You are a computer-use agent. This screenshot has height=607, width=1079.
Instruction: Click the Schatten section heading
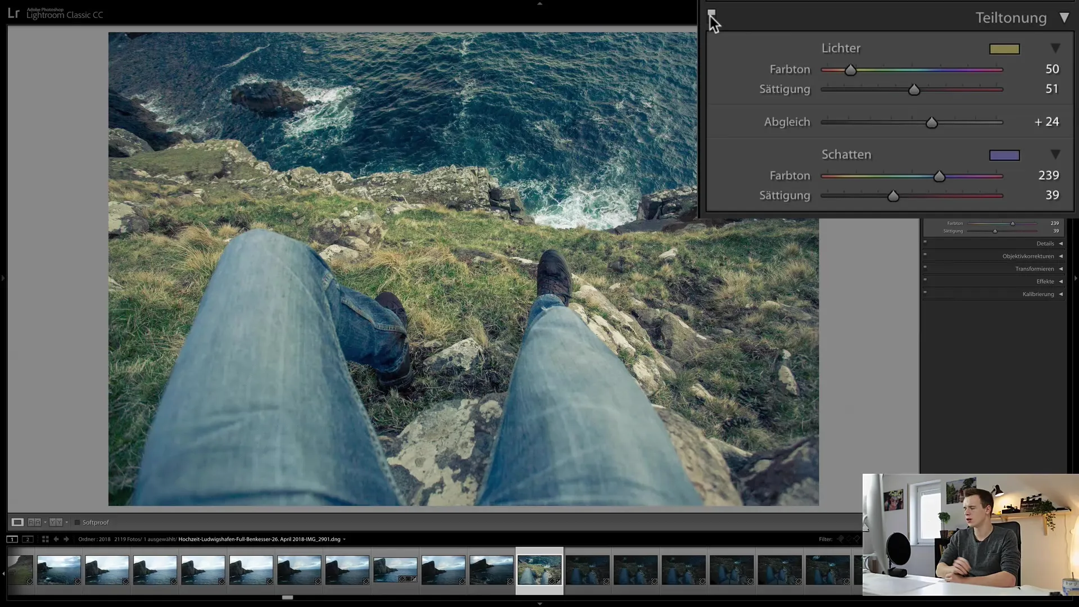tap(846, 155)
